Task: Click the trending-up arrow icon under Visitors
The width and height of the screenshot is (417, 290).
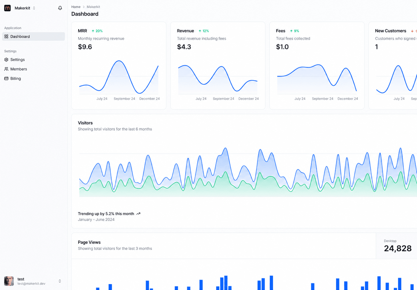Action: pyautogui.click(x=138, y=214)
